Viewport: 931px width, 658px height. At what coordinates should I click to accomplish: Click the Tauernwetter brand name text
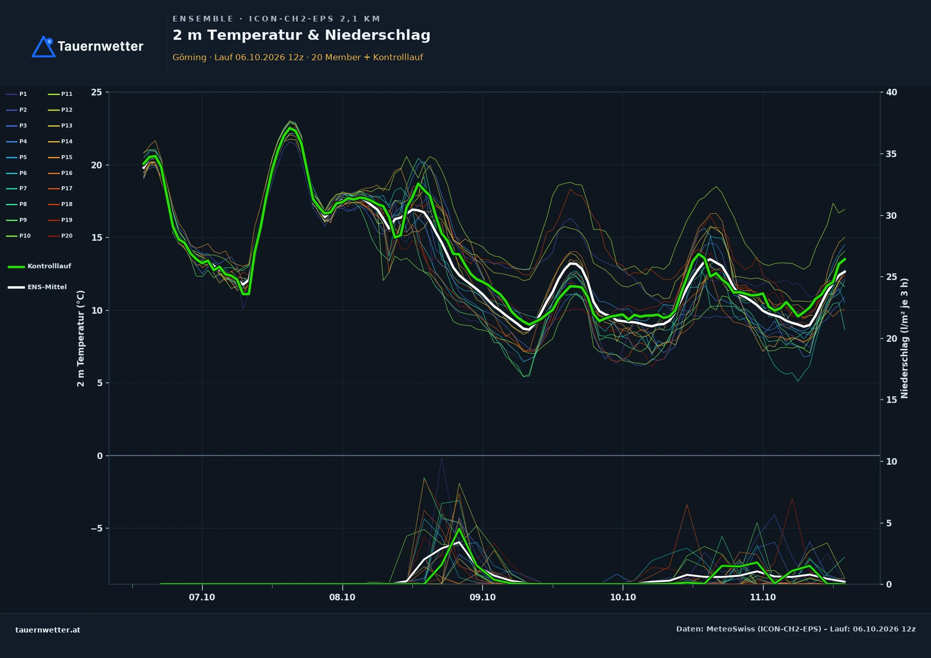point(101,46)
